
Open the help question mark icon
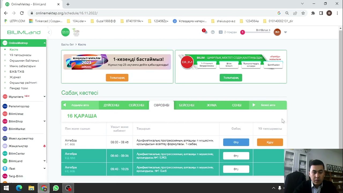213,32
